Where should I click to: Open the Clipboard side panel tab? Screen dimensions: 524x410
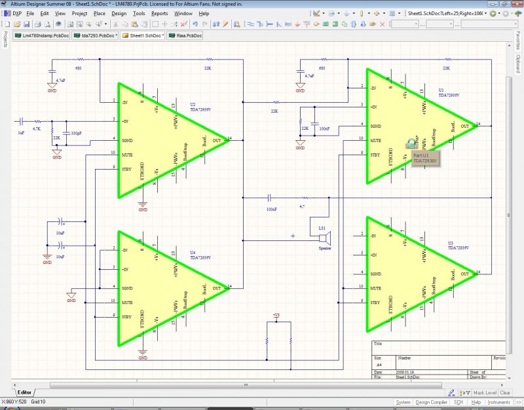pos(518,64)
